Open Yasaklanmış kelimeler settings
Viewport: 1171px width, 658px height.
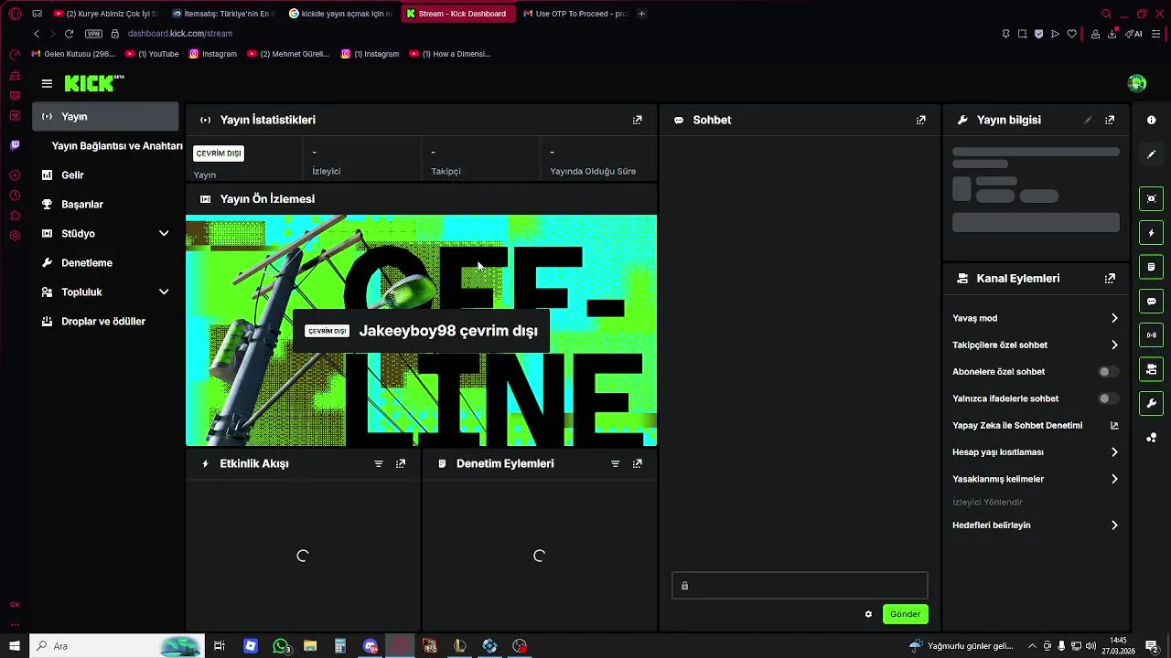(x=1036, y=479)
